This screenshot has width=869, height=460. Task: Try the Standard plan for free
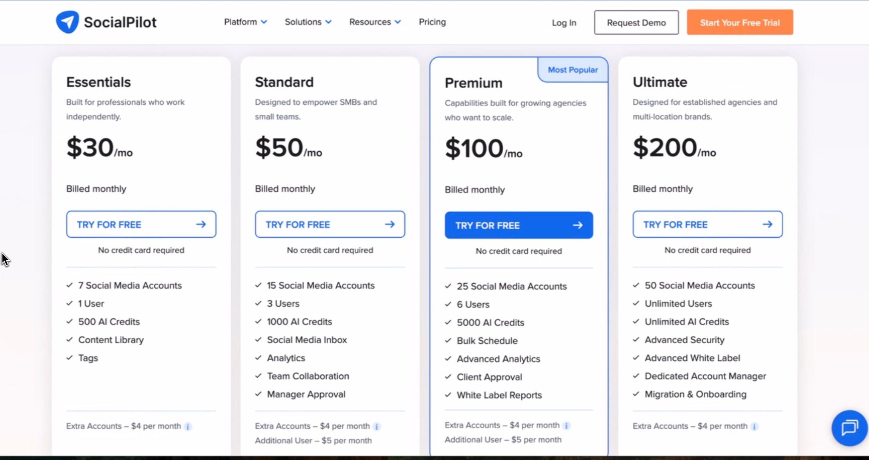[x=330, y=224]
